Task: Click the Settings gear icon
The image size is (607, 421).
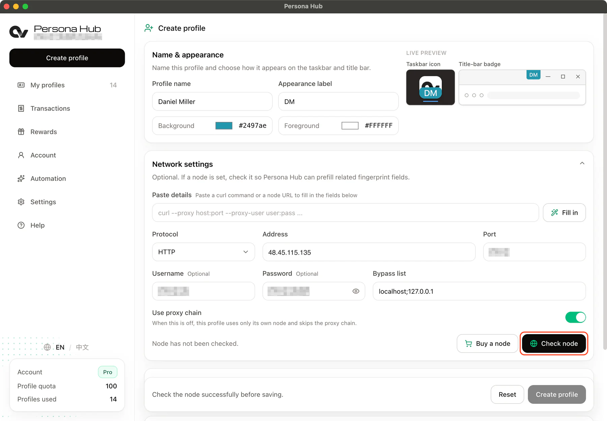Action: click(21, 202)
